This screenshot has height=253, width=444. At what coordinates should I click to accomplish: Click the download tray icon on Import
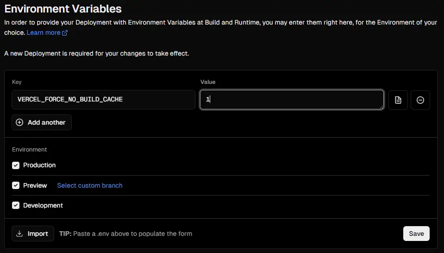(x=19, y=234)
